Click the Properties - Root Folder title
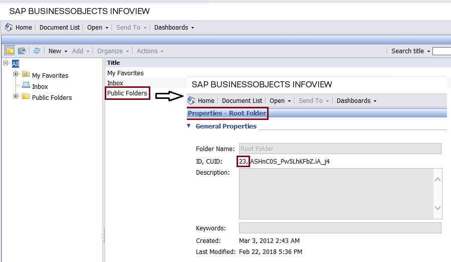Screen dimensions: 451x262 pyautogui.click(x=227, y=113)
